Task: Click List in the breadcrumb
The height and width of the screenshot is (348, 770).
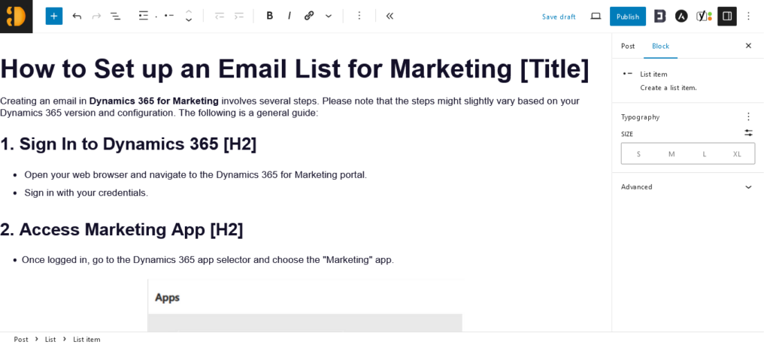Action: [50, 340]
